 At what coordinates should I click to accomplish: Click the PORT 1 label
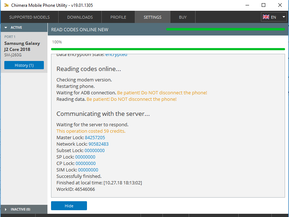[x=10, y=37]
